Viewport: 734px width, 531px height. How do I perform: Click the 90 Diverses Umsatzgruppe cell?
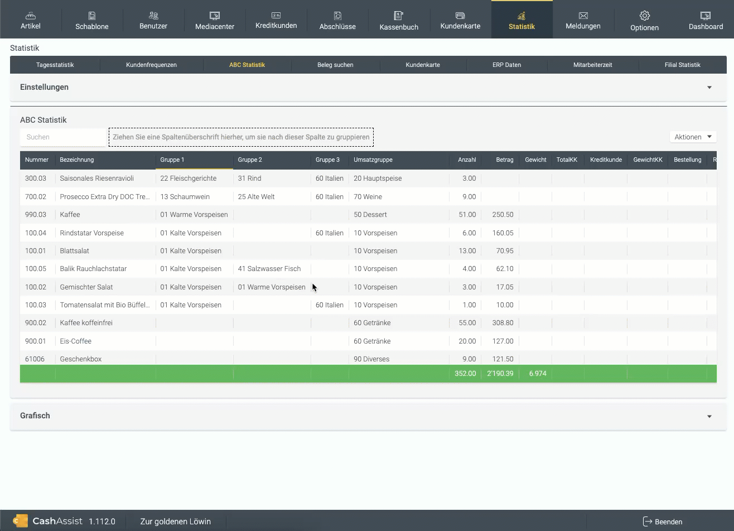tap(399, 358)
